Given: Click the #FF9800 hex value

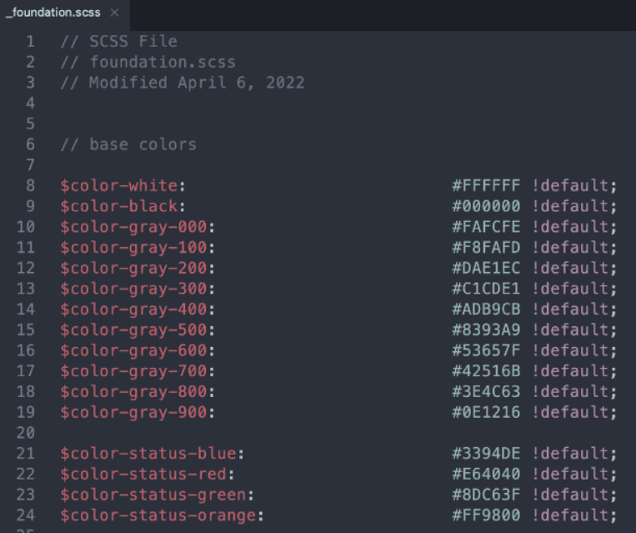Looking at the screenshot, I should (x=486, y=515).
